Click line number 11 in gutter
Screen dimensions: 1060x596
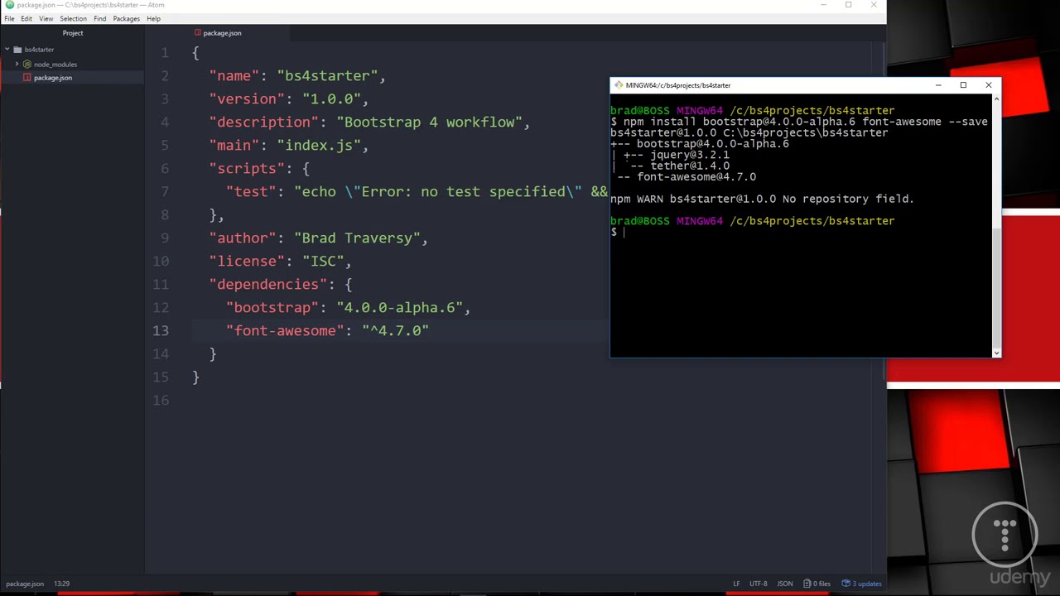coord(161,284)
